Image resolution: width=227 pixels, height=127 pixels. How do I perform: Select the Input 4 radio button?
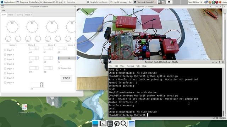point(5,64)
